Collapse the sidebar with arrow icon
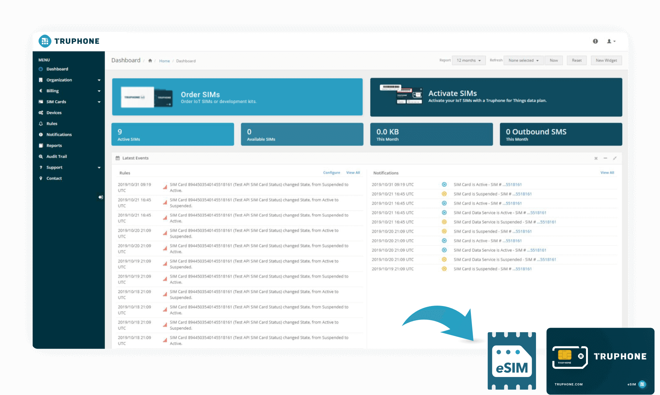This screenshot has width=660, height=395. click(x=101, y=197)
